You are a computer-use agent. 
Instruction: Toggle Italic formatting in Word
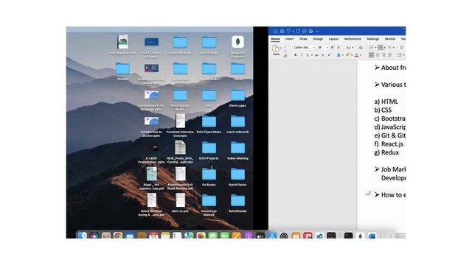tap(302, 55)
